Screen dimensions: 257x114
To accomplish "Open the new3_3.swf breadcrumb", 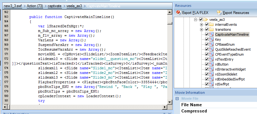I will point(13,6).
